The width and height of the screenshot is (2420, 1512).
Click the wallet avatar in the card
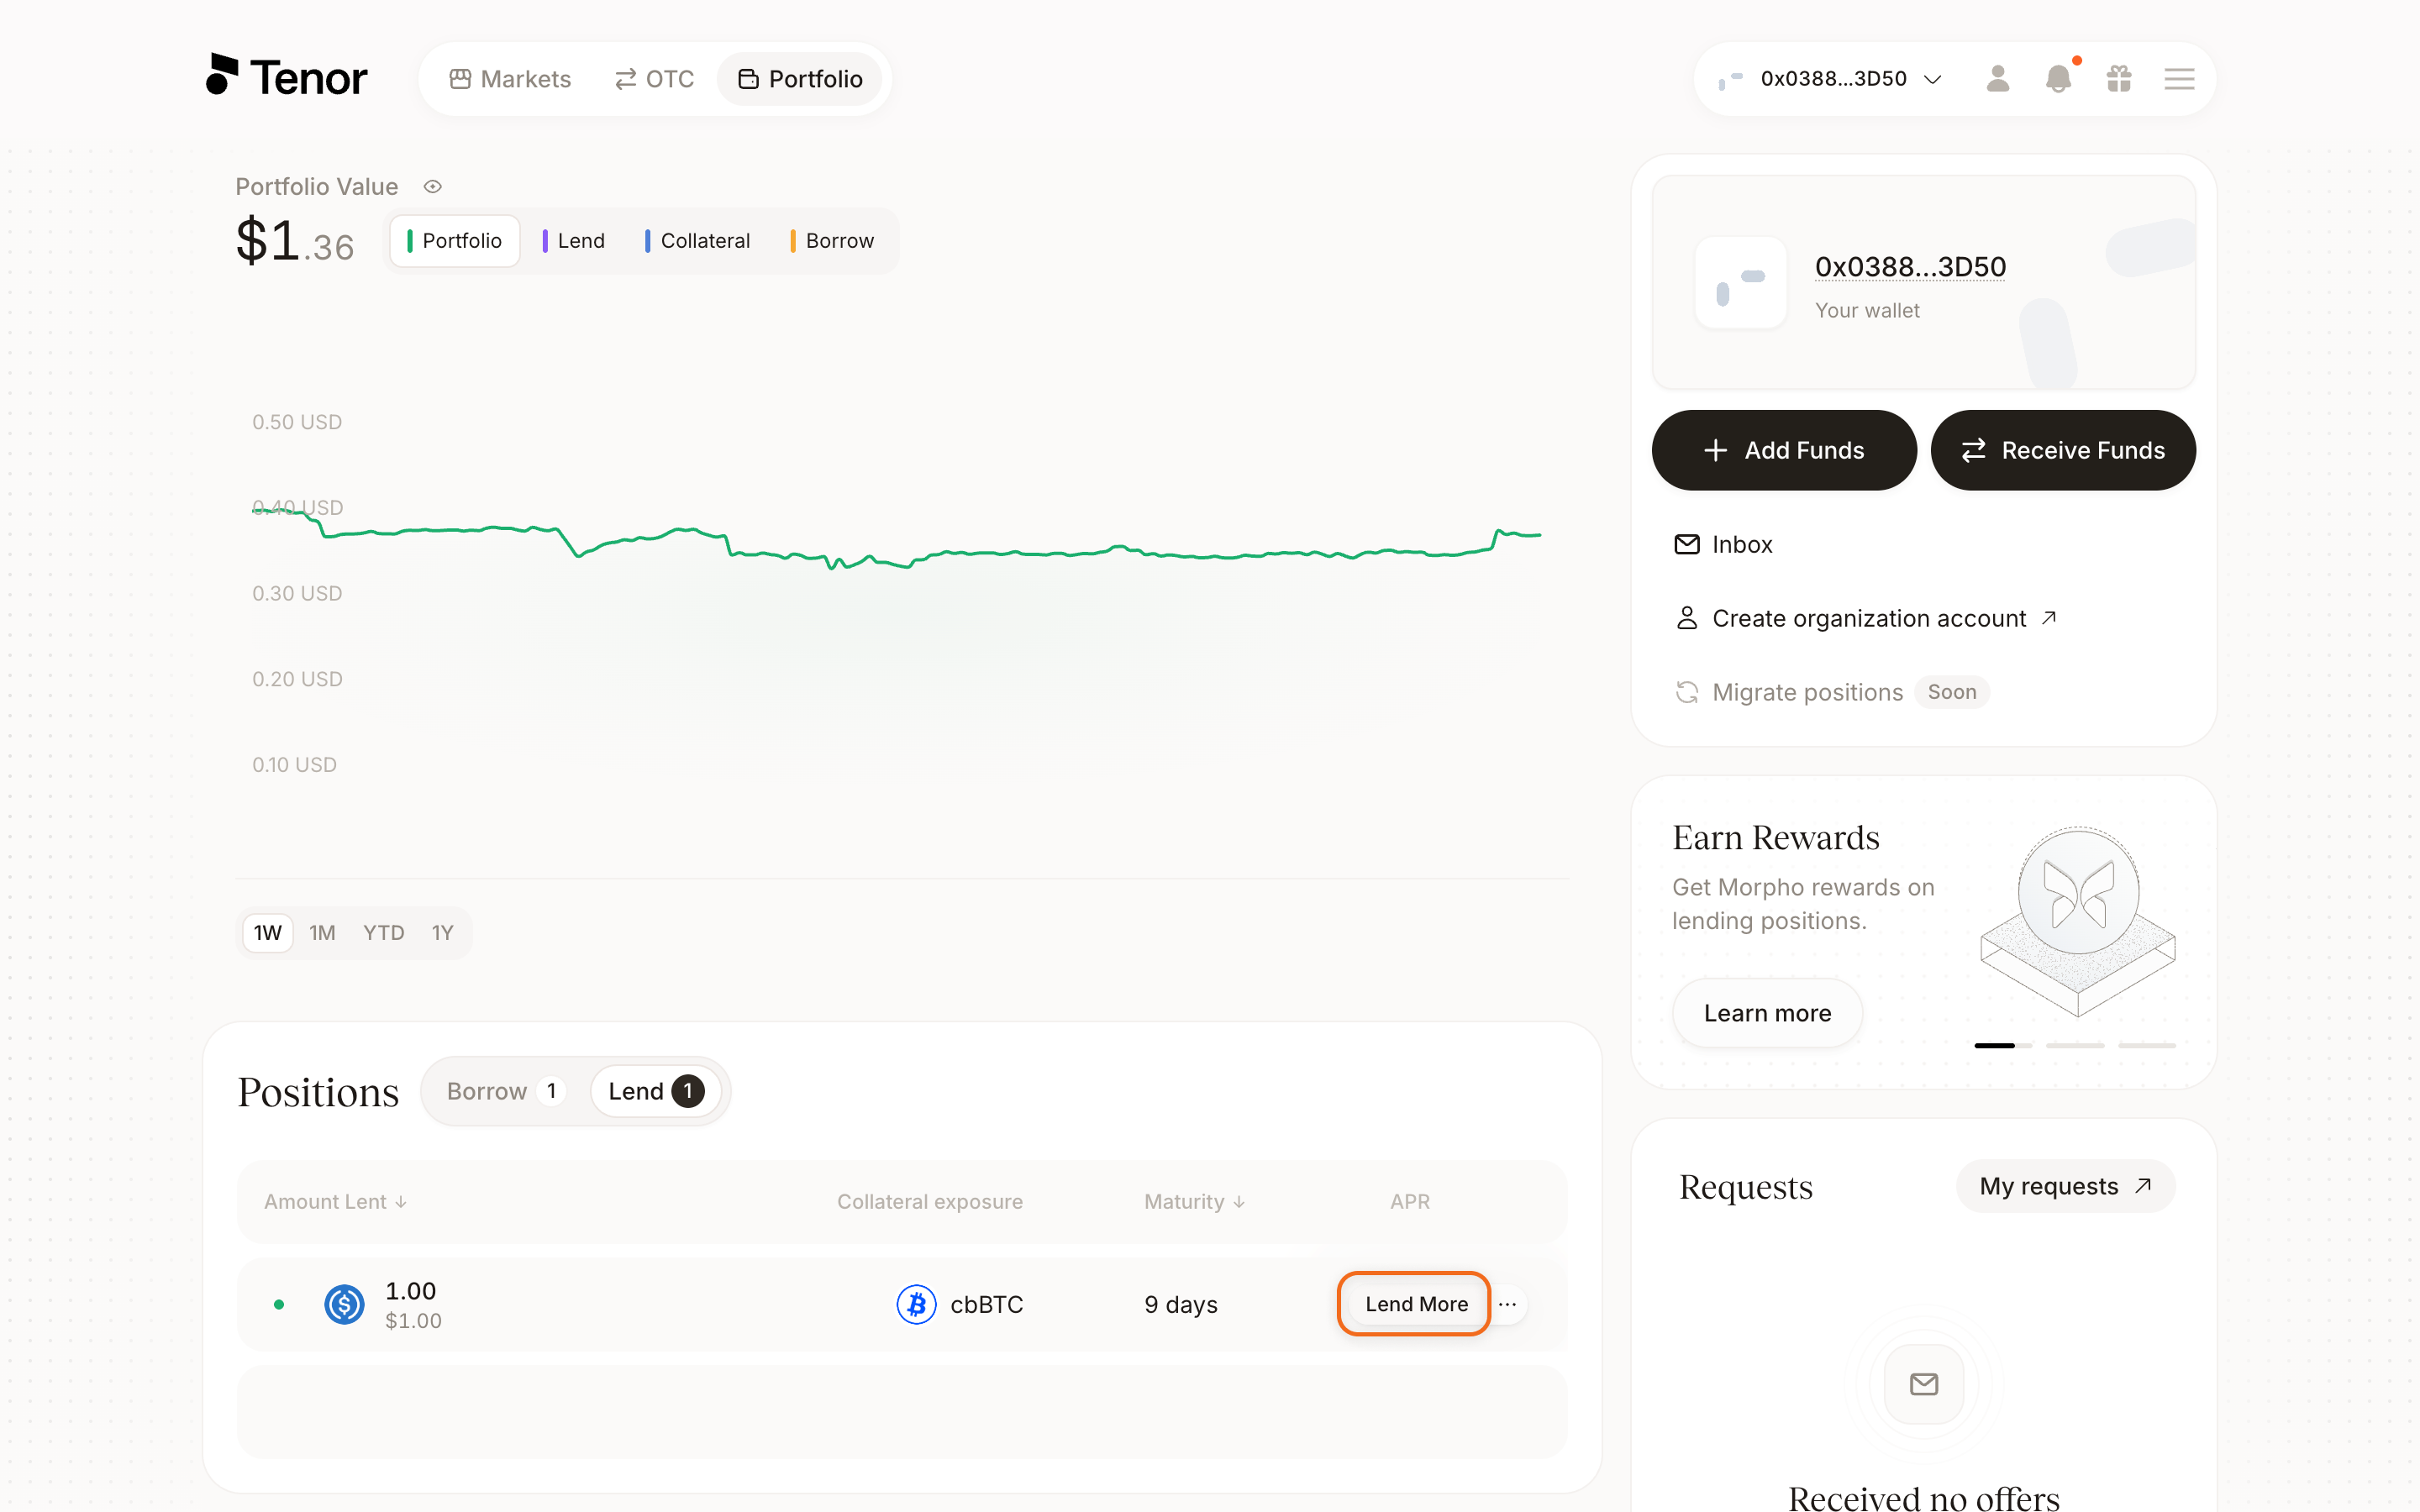pos(1741,282)
